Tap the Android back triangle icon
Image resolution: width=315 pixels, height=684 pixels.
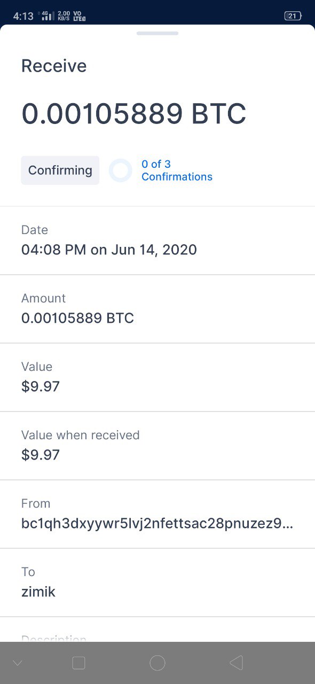(x=236, y=663)
